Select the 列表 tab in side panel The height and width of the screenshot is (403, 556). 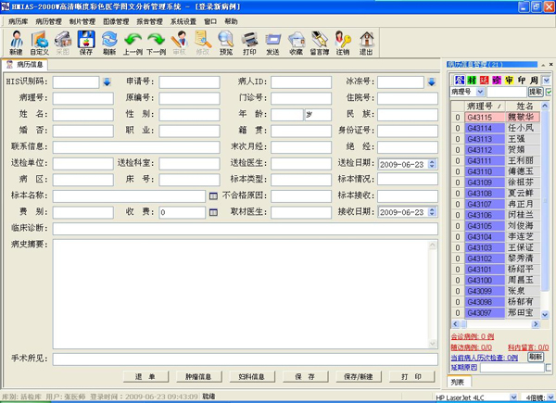point(460,382)
